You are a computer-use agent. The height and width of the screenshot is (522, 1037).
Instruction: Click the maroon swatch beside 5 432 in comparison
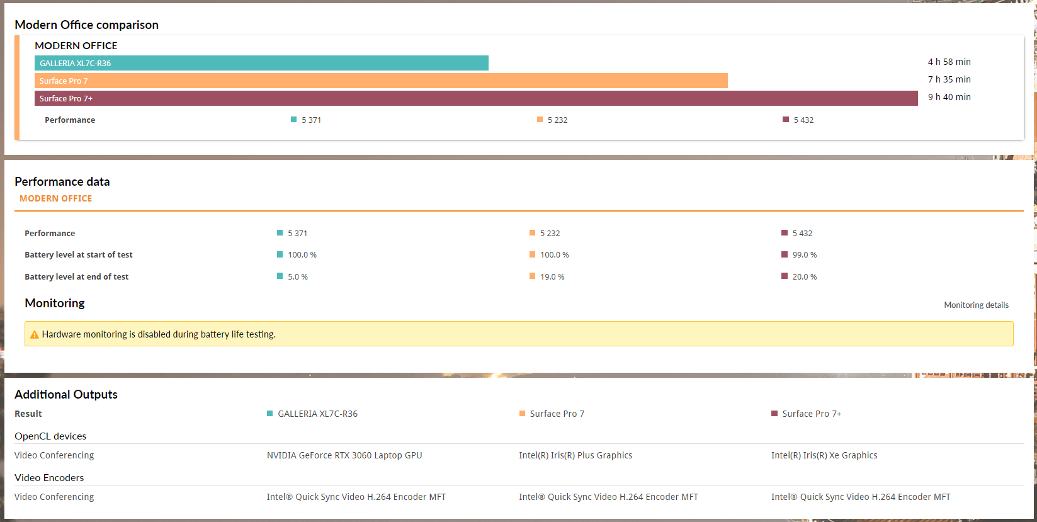(786, 119)
